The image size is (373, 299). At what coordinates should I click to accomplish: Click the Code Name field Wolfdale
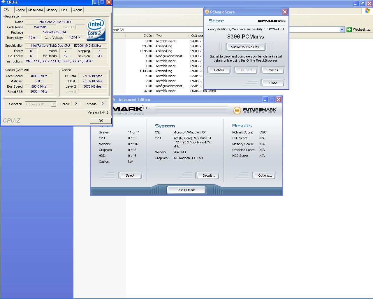tap(40, 27)
